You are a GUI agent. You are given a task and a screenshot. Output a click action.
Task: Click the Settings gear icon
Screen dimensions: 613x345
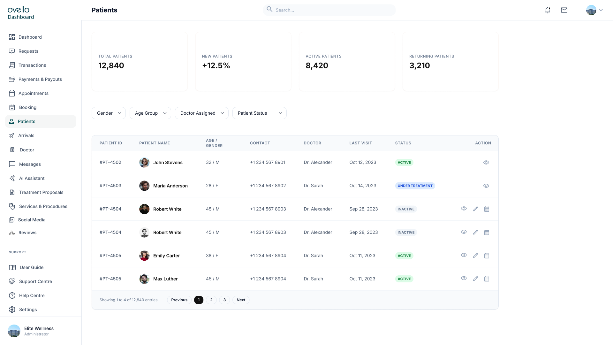click(12, 310)
